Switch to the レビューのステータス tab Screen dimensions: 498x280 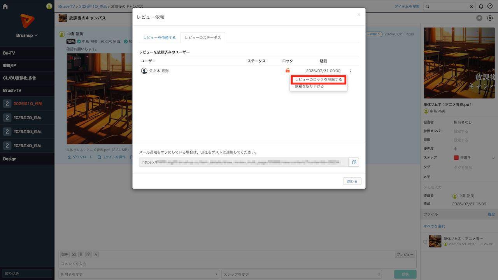click(x=203, y=38)
